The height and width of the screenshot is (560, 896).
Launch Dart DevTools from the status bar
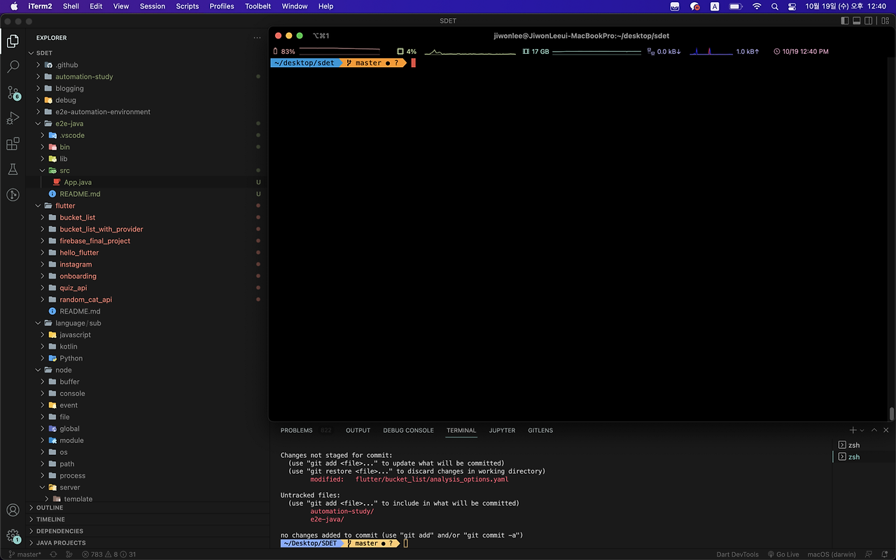pos(737,554)
